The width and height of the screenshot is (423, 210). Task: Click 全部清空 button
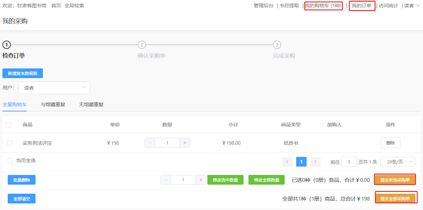click(22, 199)
